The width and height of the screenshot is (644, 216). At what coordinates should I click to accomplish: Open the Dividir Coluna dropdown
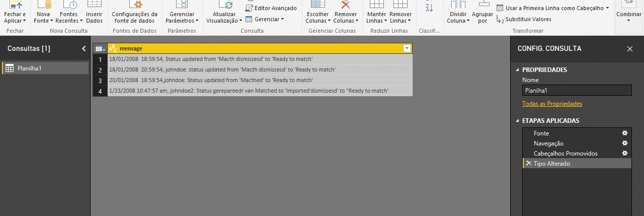(458, 13)
